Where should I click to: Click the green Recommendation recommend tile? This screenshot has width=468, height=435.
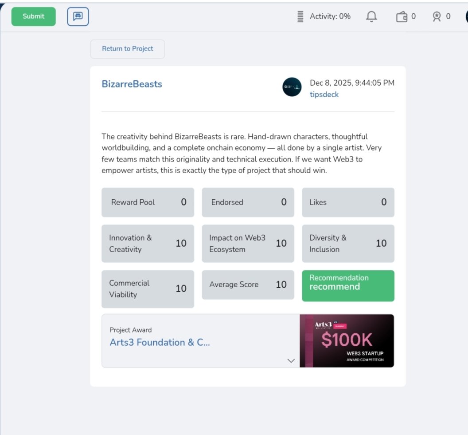[x=348, y=286]
